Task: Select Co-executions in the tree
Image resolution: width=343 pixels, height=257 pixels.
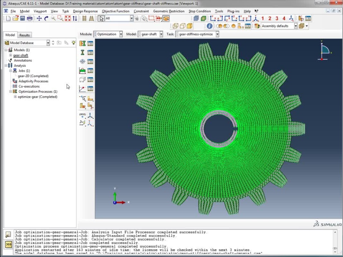Action: tap(29, 86)
